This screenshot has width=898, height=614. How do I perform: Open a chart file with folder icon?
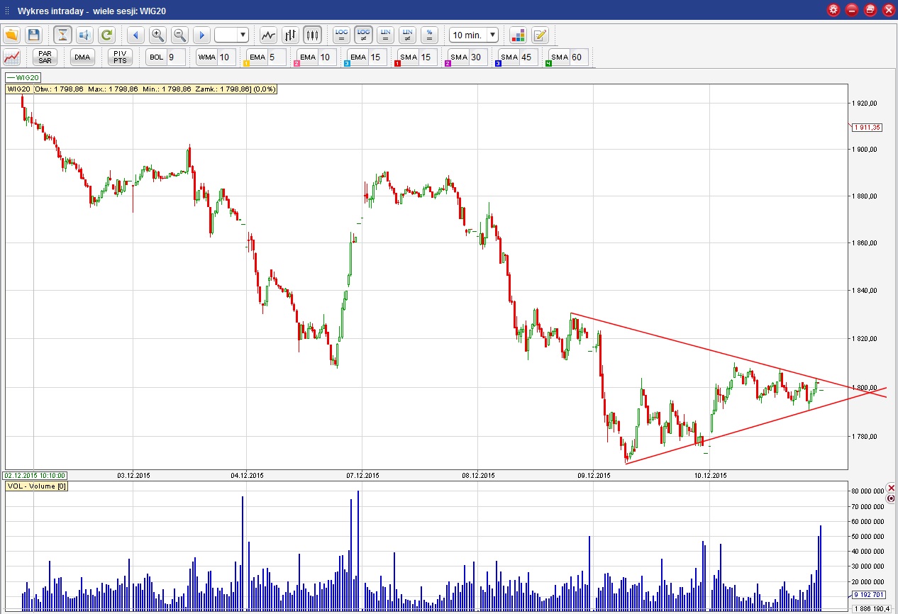(x=12, y=35)
